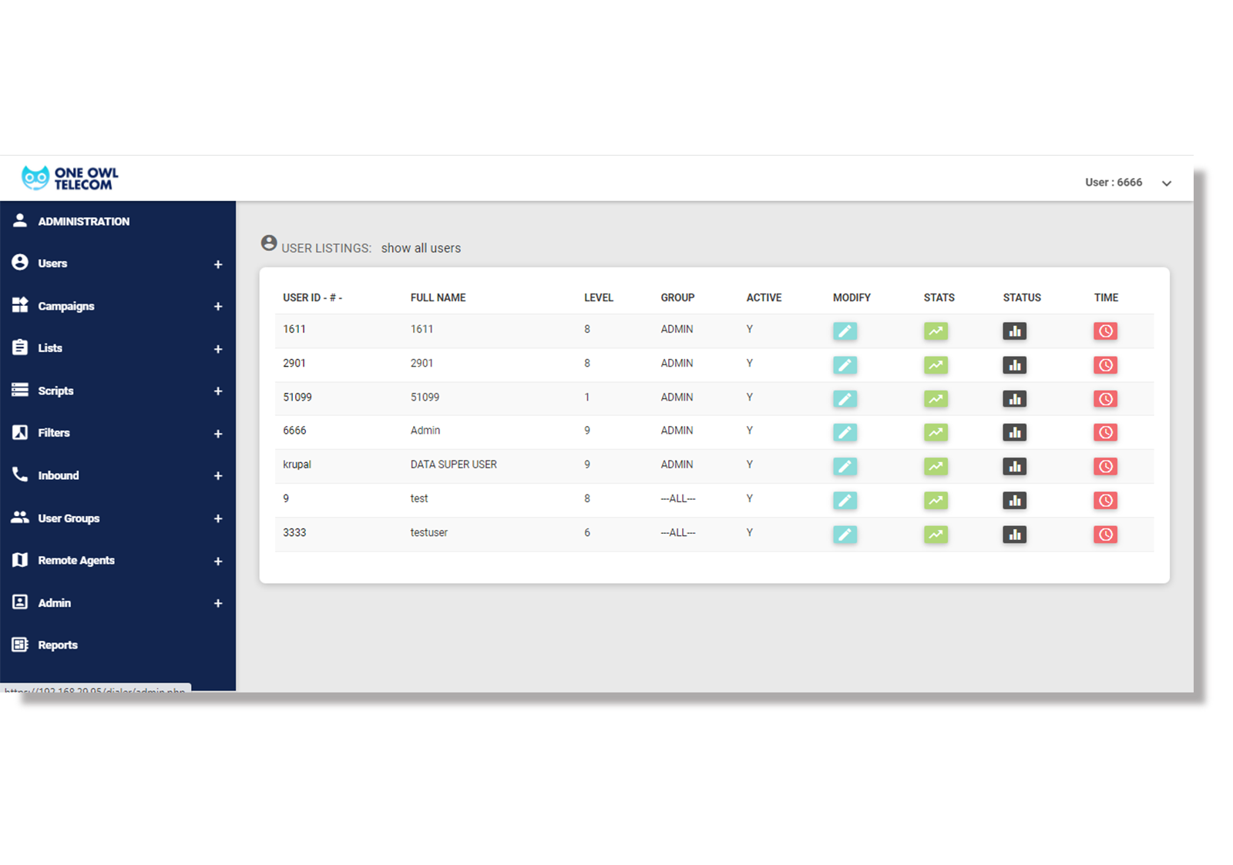Click the DATA SUPER USER name cell
Screen dimensions: 1233x865
point(453,464)
